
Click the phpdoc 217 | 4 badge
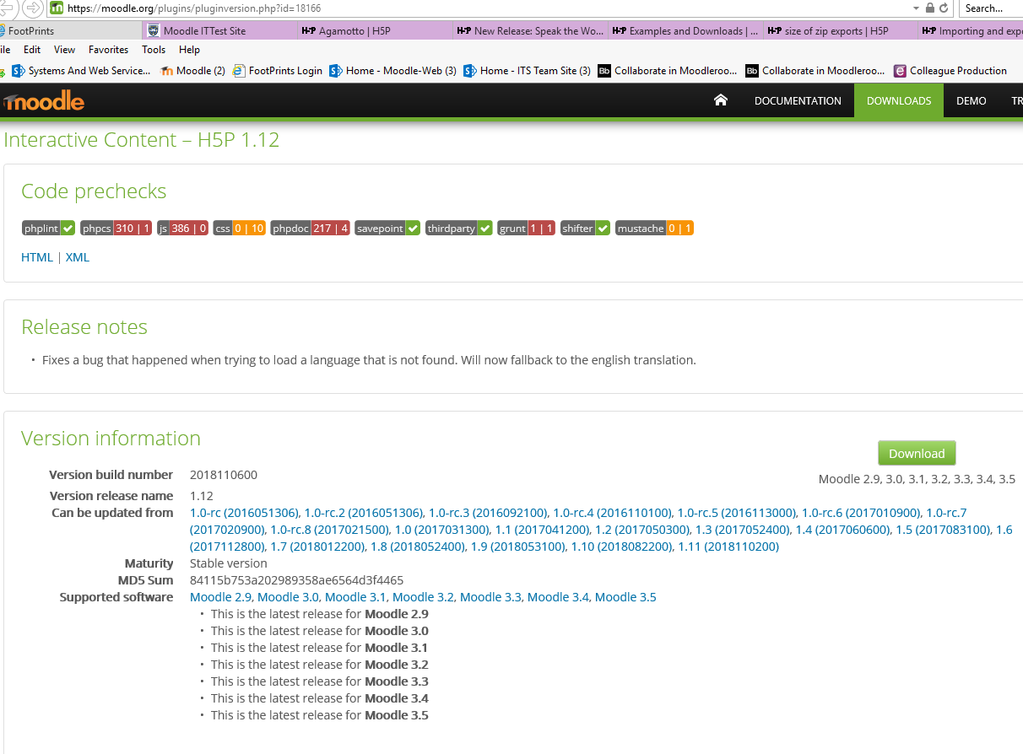click(x=311, y=229)
